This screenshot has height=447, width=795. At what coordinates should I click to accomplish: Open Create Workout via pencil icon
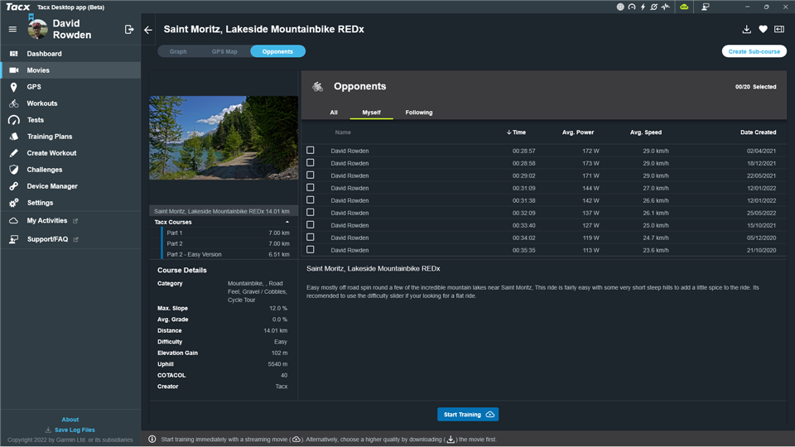[14, 153]
